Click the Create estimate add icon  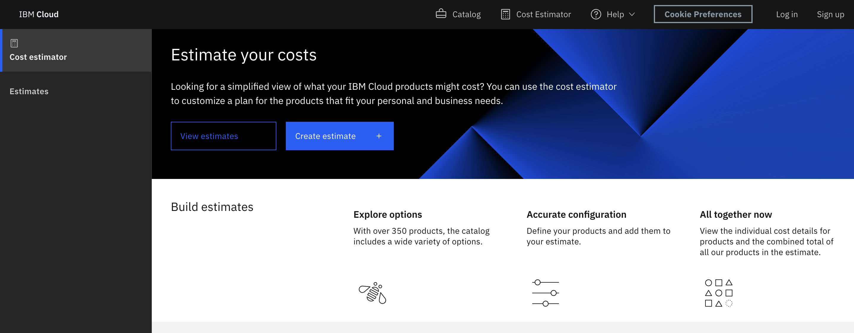379,136
